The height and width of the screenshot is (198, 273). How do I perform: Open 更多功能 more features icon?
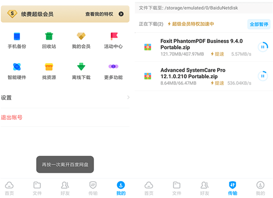(113, 66)
